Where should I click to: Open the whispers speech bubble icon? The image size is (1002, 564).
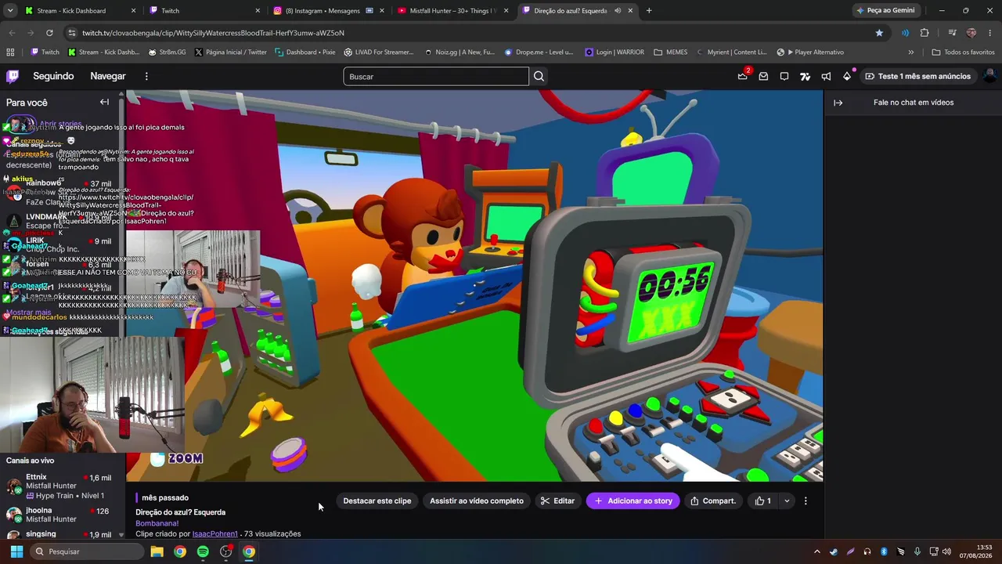784,76
